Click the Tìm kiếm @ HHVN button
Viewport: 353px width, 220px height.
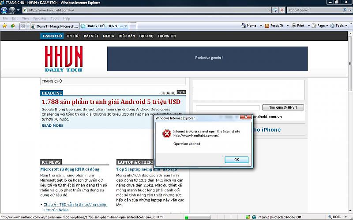282,107
